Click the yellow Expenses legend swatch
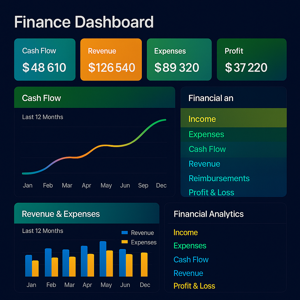 pos(125,242)
